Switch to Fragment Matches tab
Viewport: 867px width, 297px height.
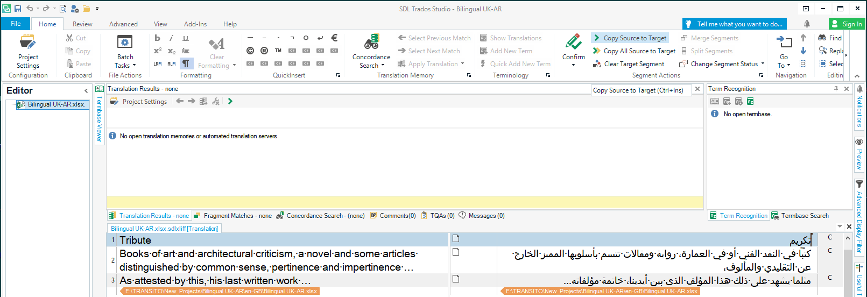232,216
